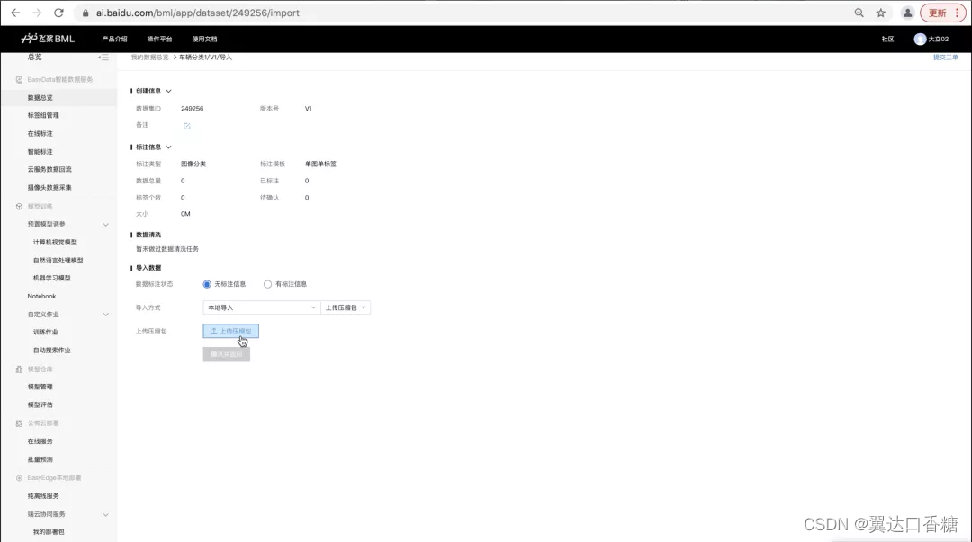The height and width of the screenshot is (542, 972).
Task: Collapse 自定义作业 sidebar group
Action: point(105,315)
